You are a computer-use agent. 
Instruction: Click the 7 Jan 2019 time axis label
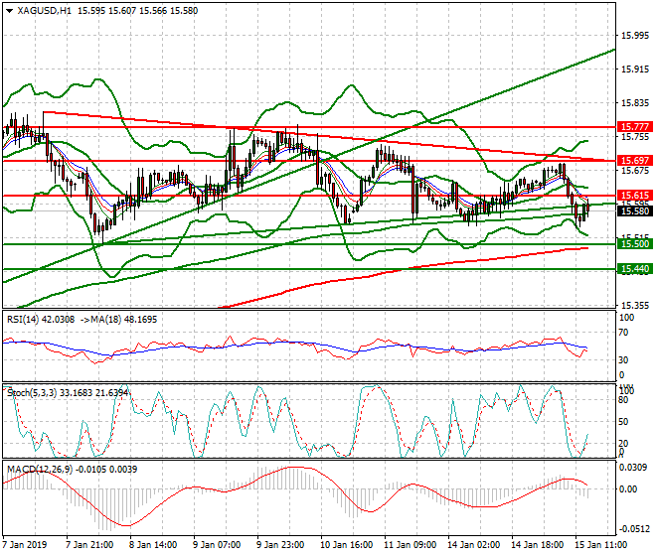click(x=25, y=545)
